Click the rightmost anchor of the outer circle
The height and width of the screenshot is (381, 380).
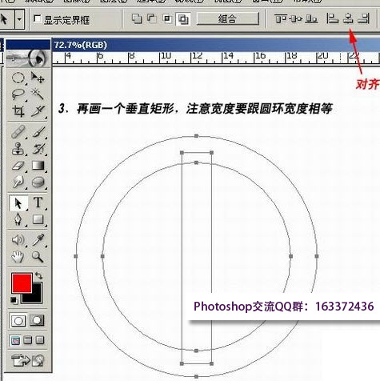click(x=317, y=256)
